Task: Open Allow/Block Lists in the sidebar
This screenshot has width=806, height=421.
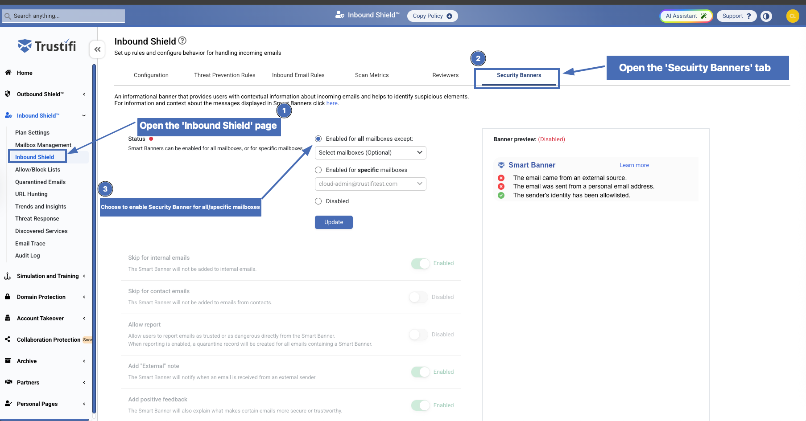Action: pyautogui.click(x=37, y=170)
